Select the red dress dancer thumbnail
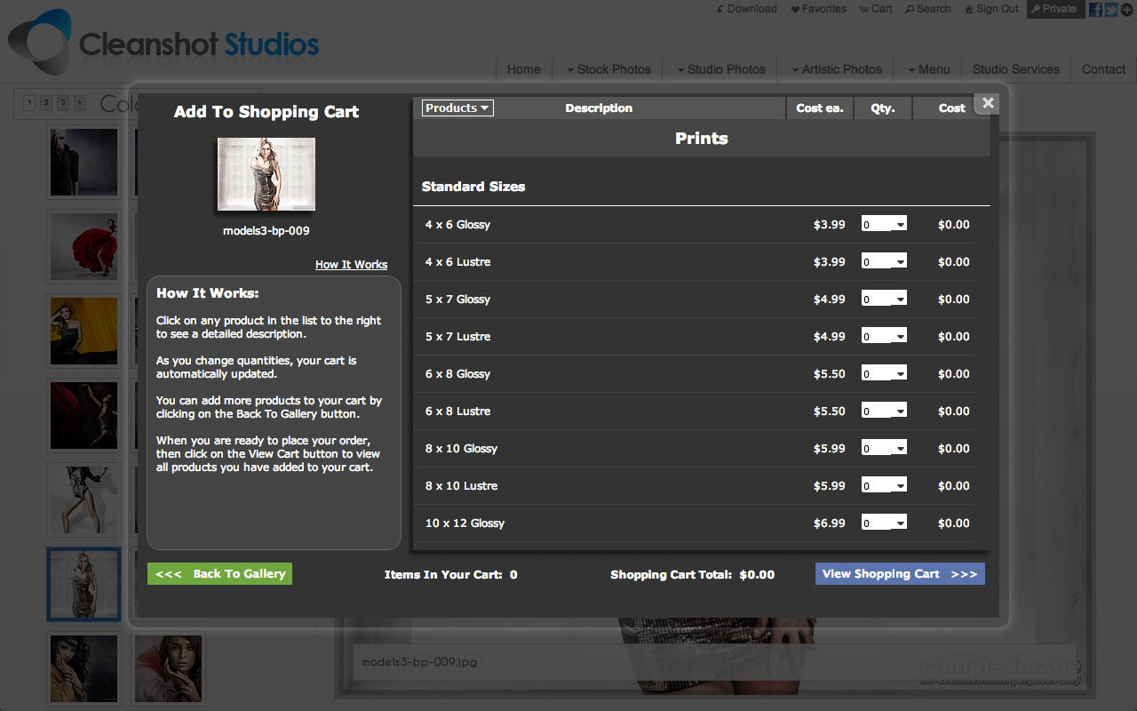The image size is (1137, 711). pyautogui.click(x=83, y=246)
